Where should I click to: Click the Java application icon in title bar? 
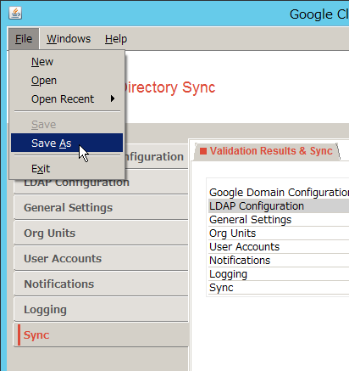pos(15,13)
